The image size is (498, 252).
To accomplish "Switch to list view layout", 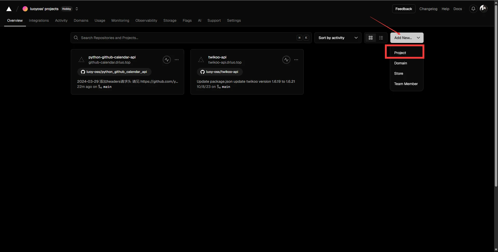I will [381, 38].
